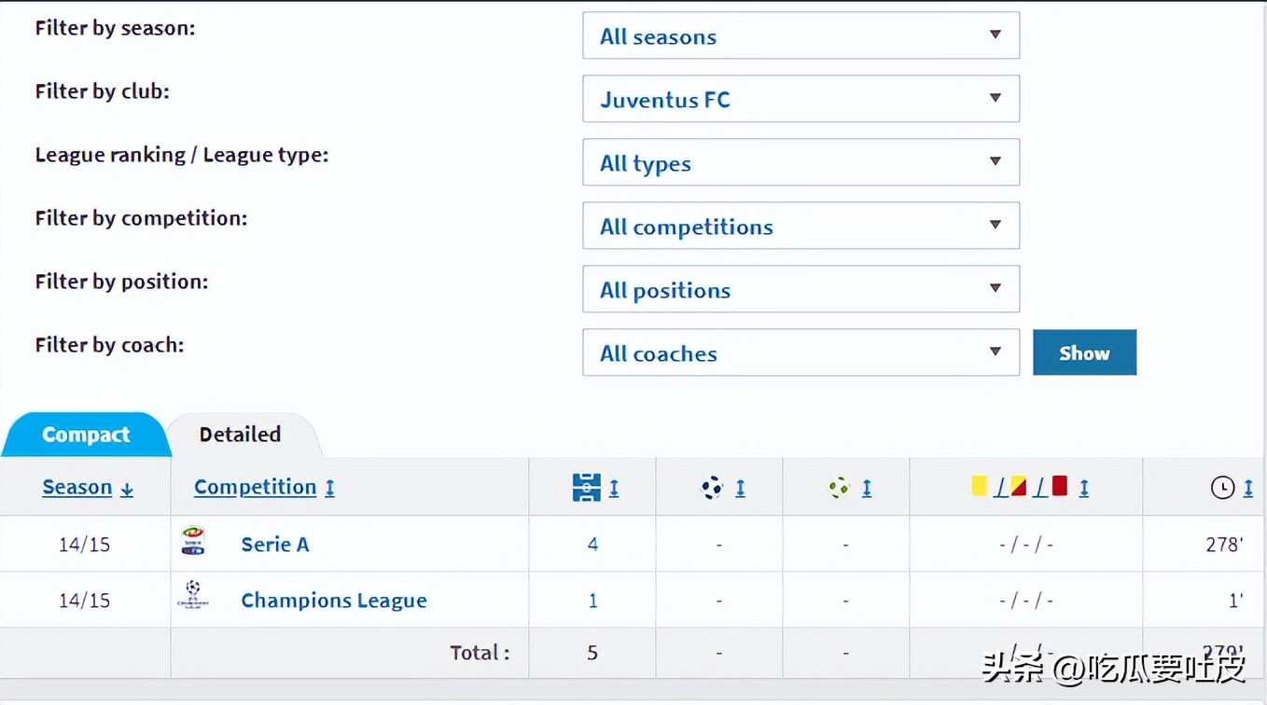Open Serie A appearances count 4
Screen dimensions: 1267x705
[592, 545]
